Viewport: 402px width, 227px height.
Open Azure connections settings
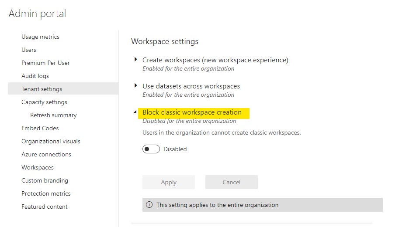[x=46, y=154]
